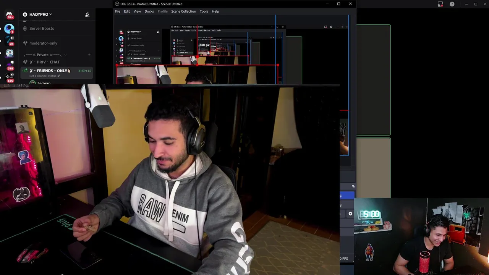This screenshot has width=489, height=275.
Task: Open Server Boosts in Discord sidebar
Action: click(42, 28)
